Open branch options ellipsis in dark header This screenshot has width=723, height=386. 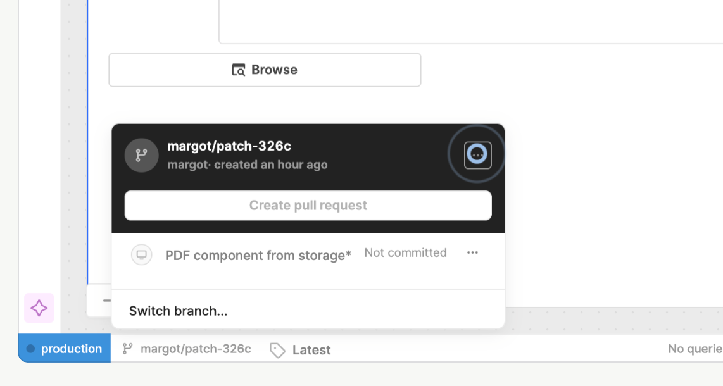click(x=477, y=155)
